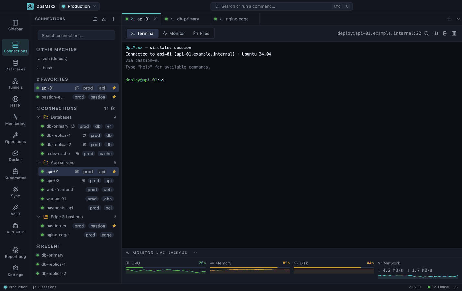Image resolution: width=462 pixels, height=291 pixels.
Task: Select nginx-edge connection in tree
Action: [x=79, y=235]
